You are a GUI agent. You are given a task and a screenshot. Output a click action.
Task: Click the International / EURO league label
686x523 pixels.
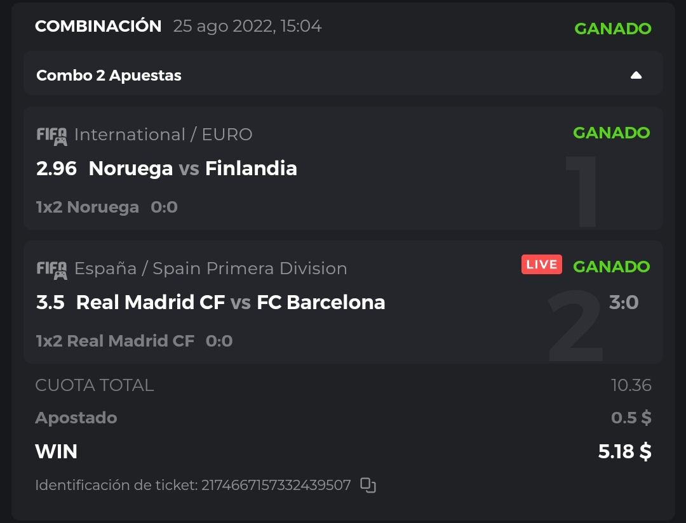pyautogui.click(x=163, y=135)
